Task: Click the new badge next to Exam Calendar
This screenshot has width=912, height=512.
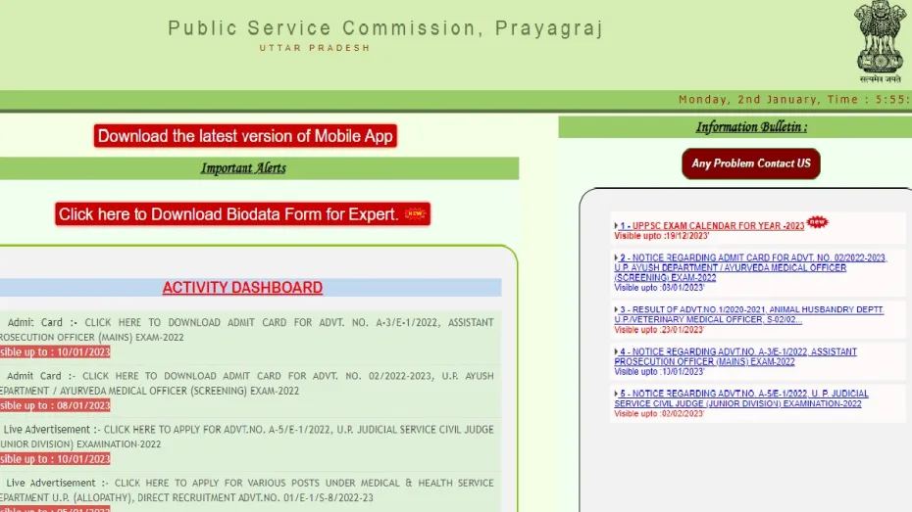Action: 817,222
